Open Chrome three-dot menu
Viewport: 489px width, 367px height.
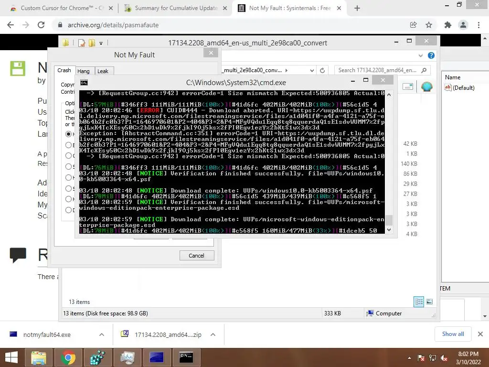pyautogui.click(x=478, y=25)
